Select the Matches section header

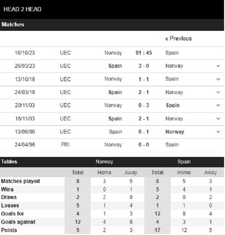pyautogui.click(x=13, y=24)
